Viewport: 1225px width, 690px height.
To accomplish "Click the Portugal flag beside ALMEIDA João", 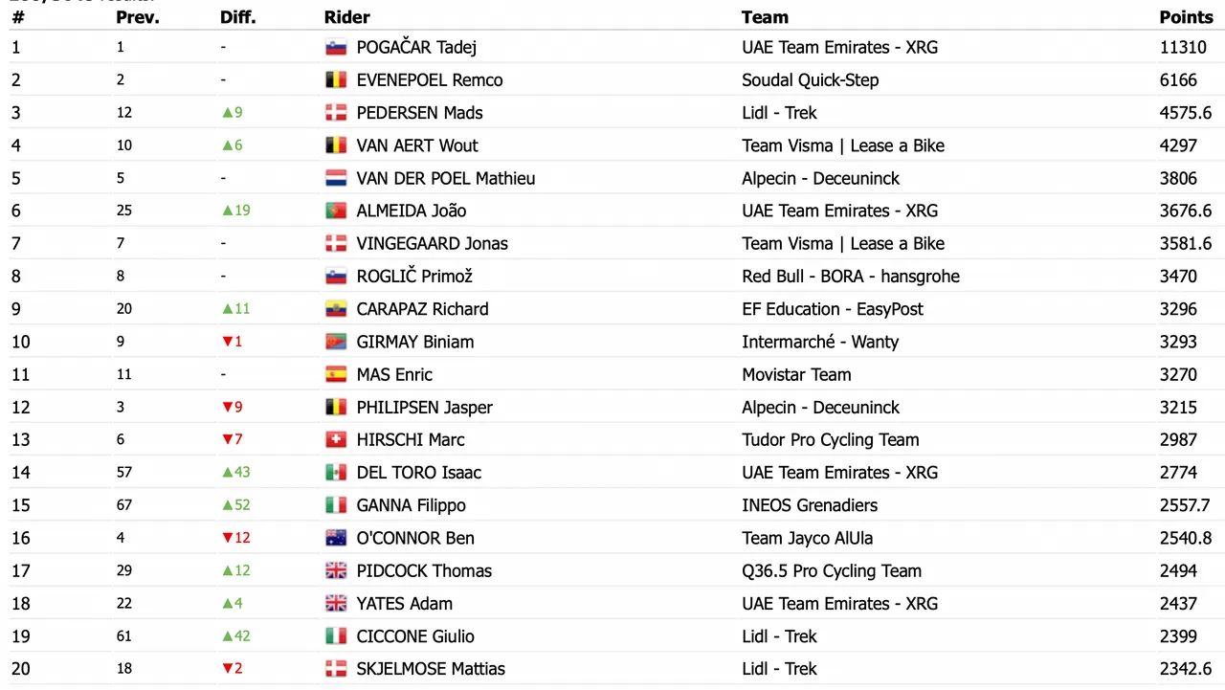I will point(335,211).
